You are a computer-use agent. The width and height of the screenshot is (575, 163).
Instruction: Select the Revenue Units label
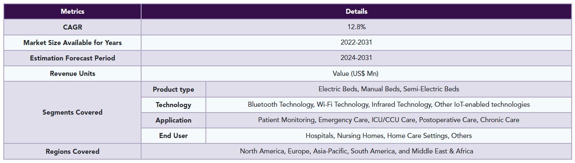click(72, 73)
